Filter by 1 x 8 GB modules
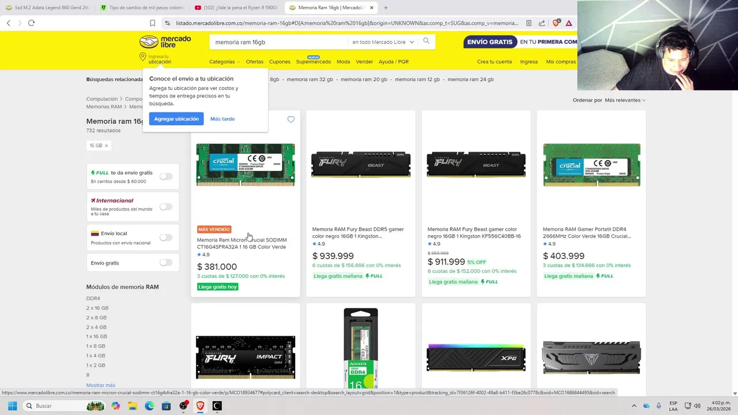 pos(96,346)
